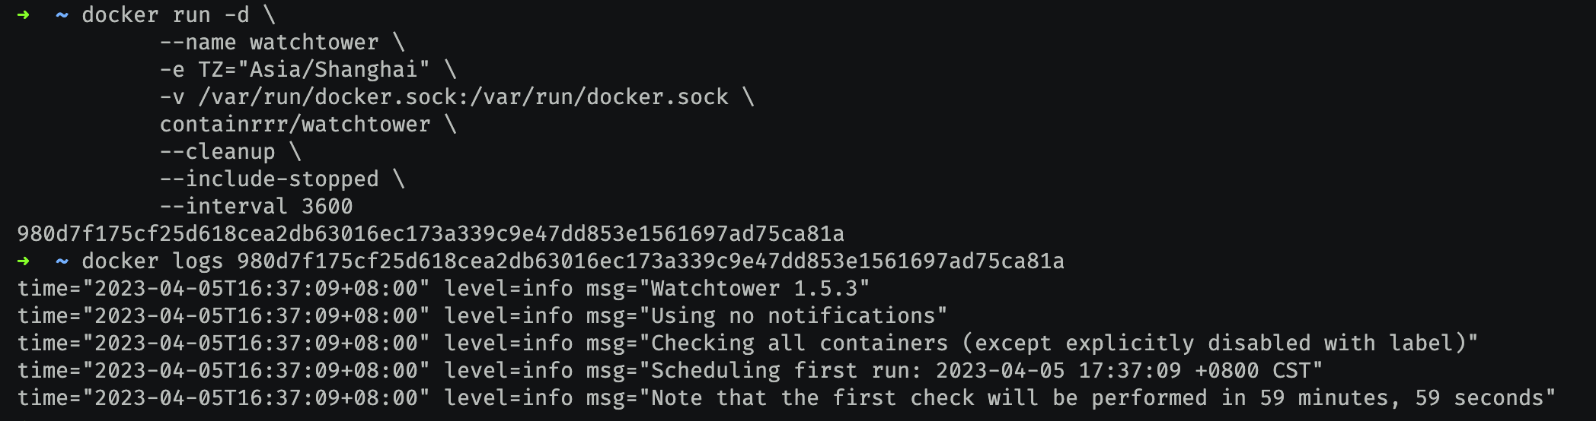Viewport: 1596px width, 421px height.
Task: Click the green prompt arrow before docker logs
Action: pyautogui.click(x=24, y=261)
